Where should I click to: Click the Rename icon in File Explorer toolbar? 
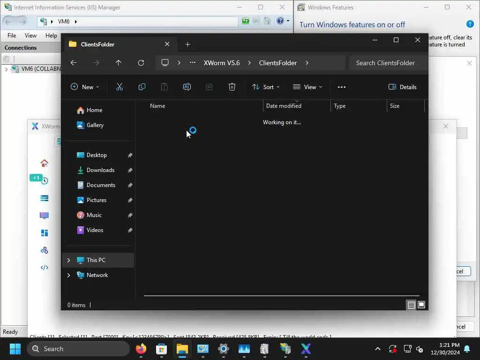tap(187, 87)
